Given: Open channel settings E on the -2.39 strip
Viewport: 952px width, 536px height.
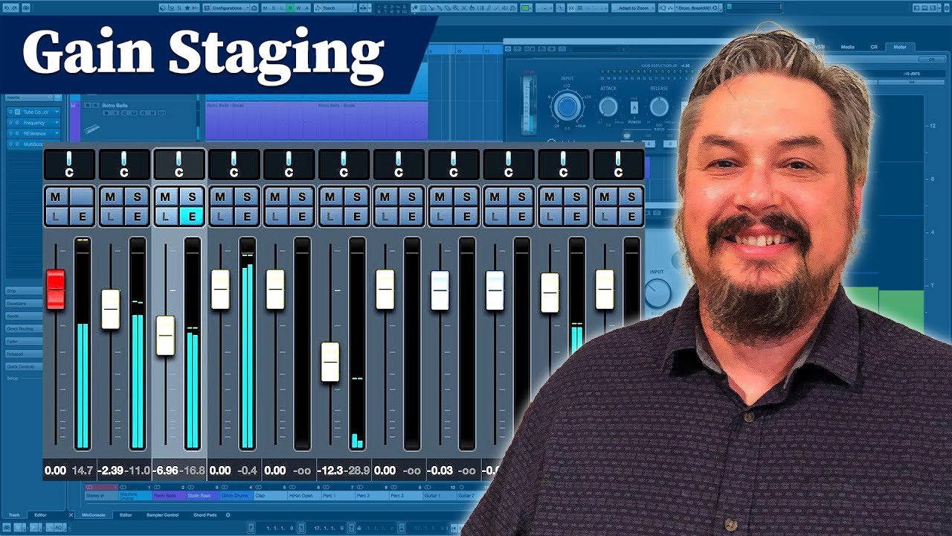Looking at the screenshot, I should tap(136, 217).
